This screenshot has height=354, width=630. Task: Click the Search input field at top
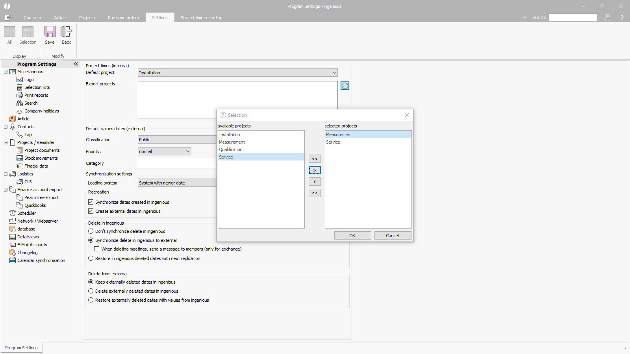point(573,17)
